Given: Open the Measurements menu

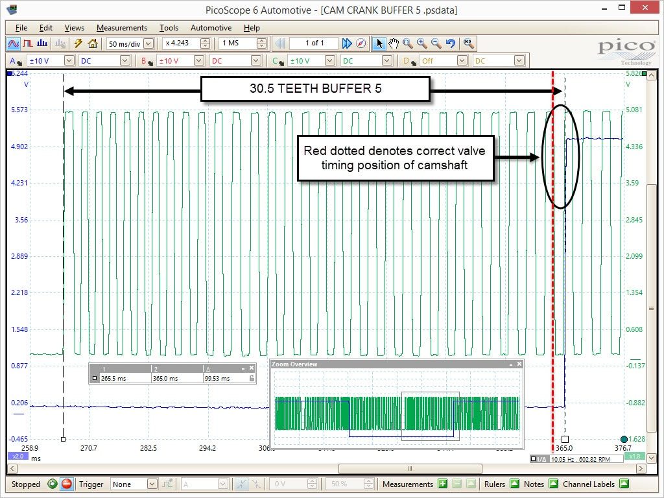Looking at the screenshot, I should (x=121, y=28).
